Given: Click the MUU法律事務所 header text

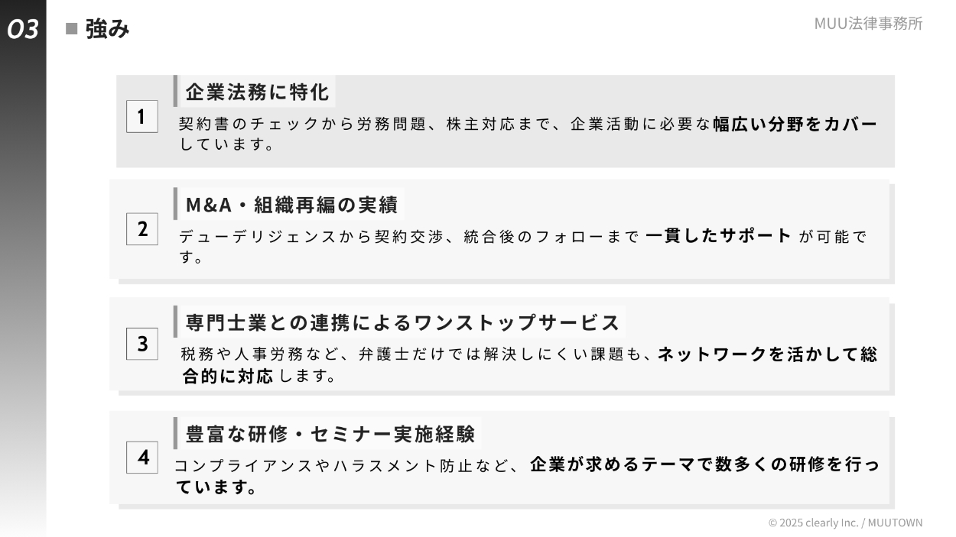Looking at the screenshot, I should 868,24.
